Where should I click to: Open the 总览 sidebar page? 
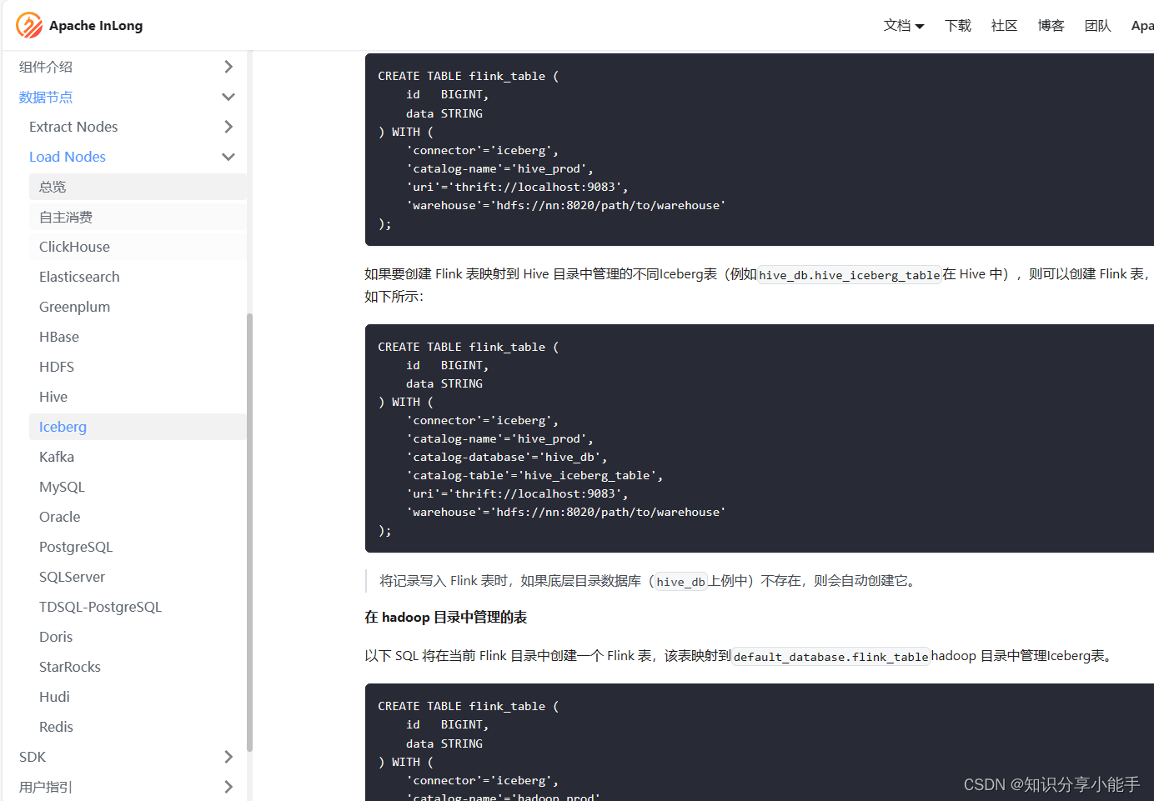pos(138,187)
